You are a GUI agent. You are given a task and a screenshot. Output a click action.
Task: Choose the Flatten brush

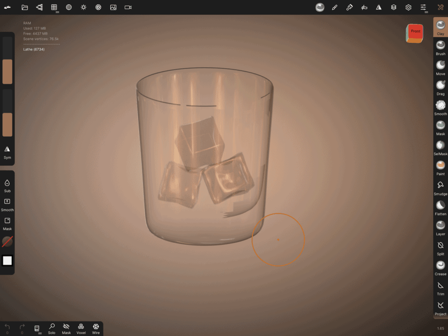441,207
